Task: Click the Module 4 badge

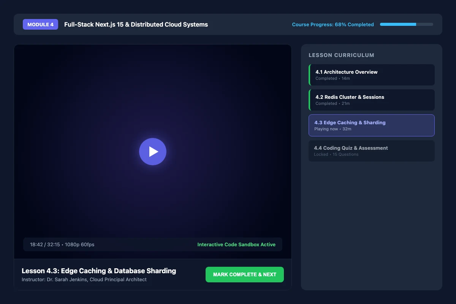Action: tap(40, 24)
